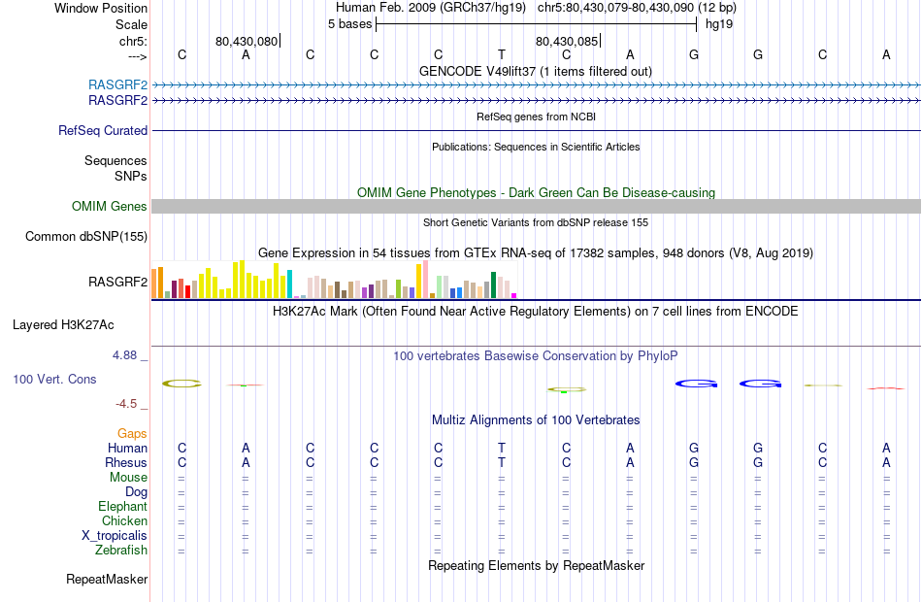This screenshot has width=922, height=602.
Task: Click Multiz Alignments of 100 Vertebrates title
Action: coord(536,419)
